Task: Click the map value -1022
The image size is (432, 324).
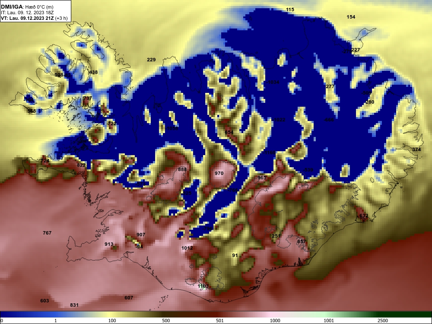Action: point(279,120)
